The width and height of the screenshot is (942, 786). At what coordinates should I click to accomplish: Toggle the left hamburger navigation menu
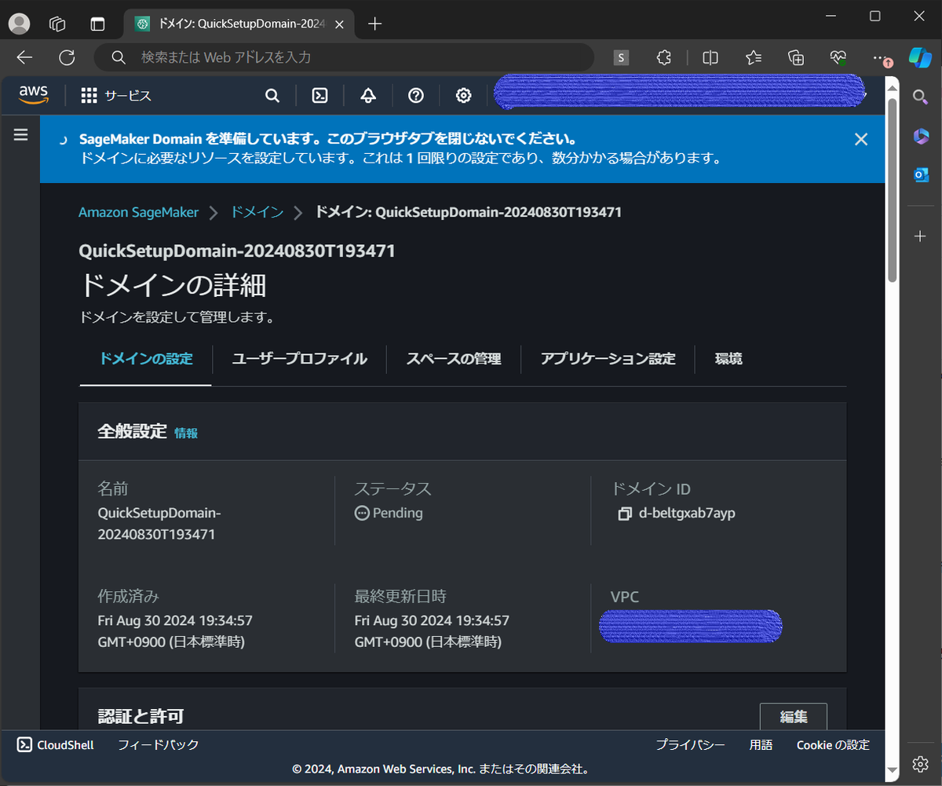pos(20,135)
